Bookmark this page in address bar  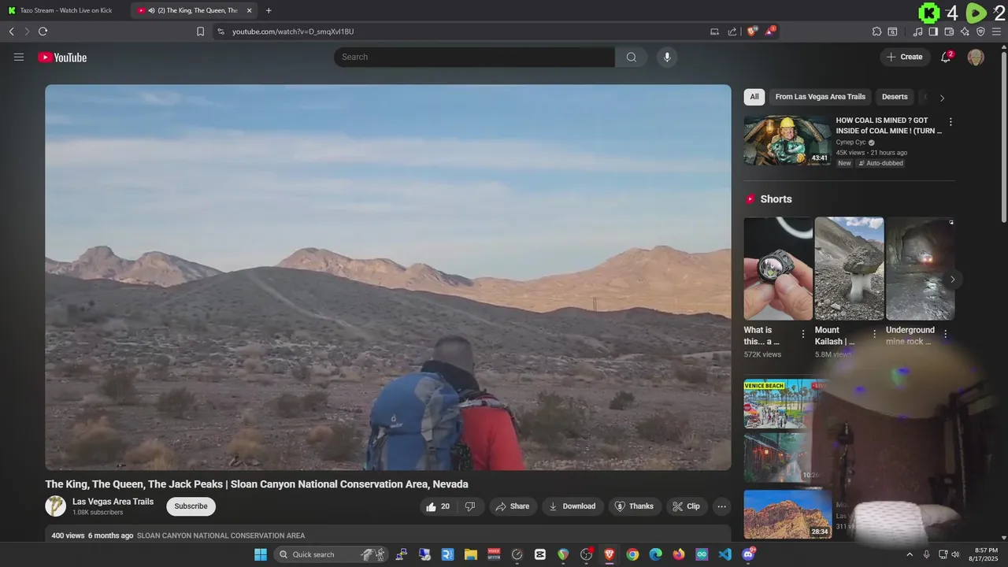click(200, 31)
